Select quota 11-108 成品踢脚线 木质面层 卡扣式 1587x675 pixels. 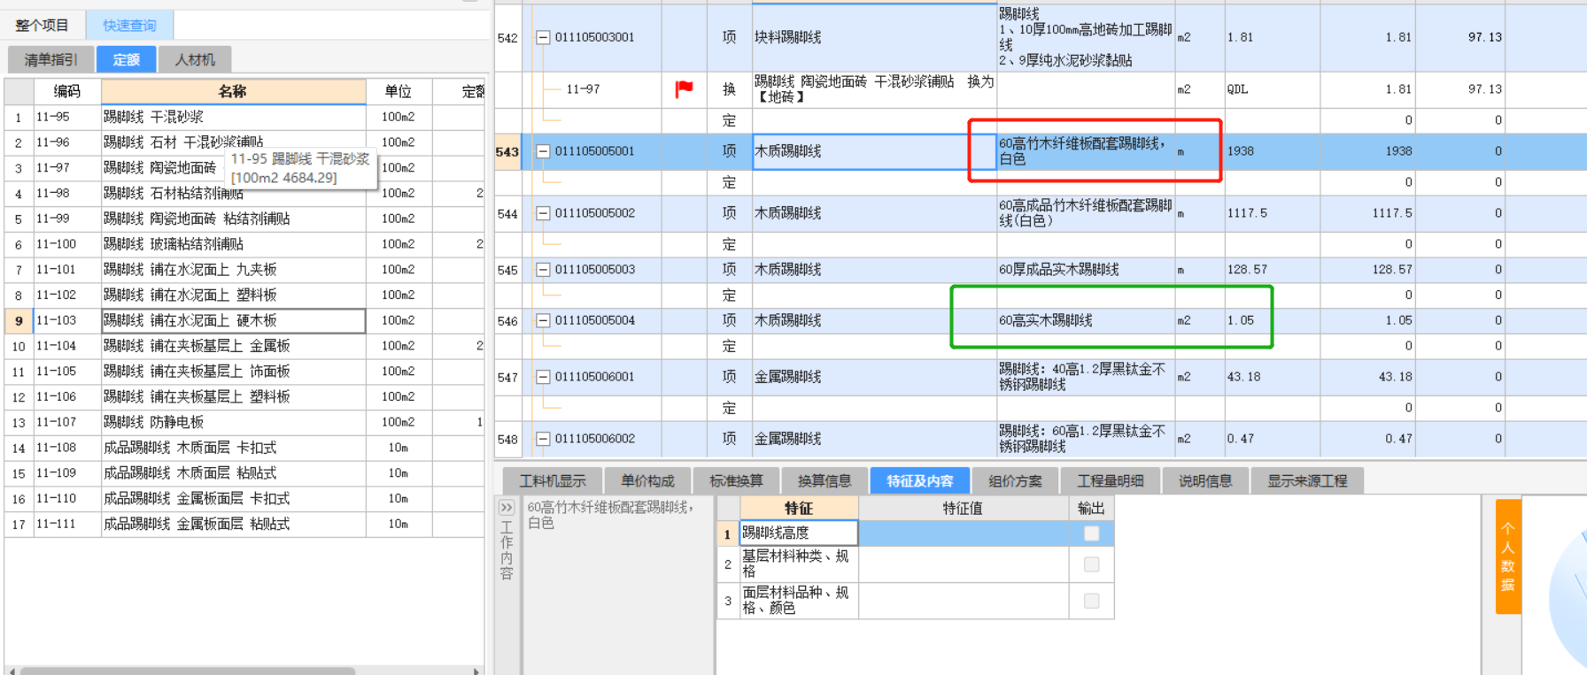(x=234, y=448)
